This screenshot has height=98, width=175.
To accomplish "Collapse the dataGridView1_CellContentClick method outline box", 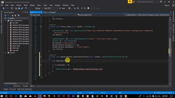I will 41,57.
